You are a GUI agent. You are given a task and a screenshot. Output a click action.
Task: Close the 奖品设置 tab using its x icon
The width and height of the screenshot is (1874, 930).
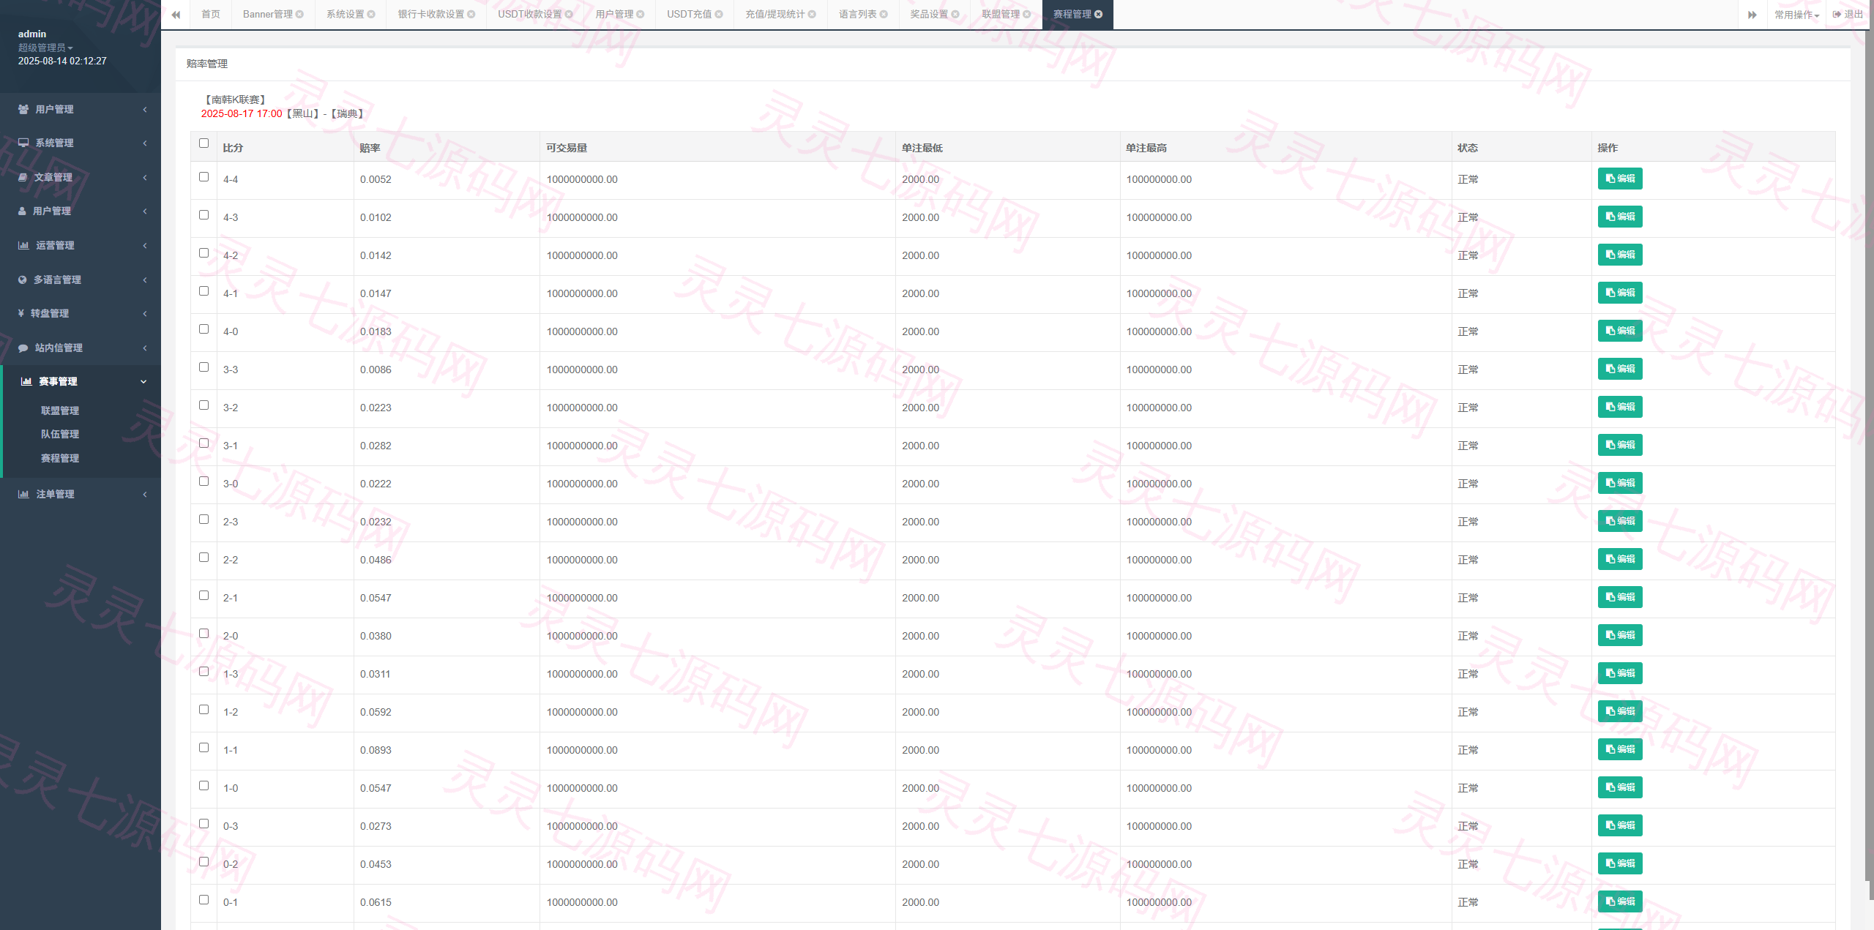(x=955, y=15)
